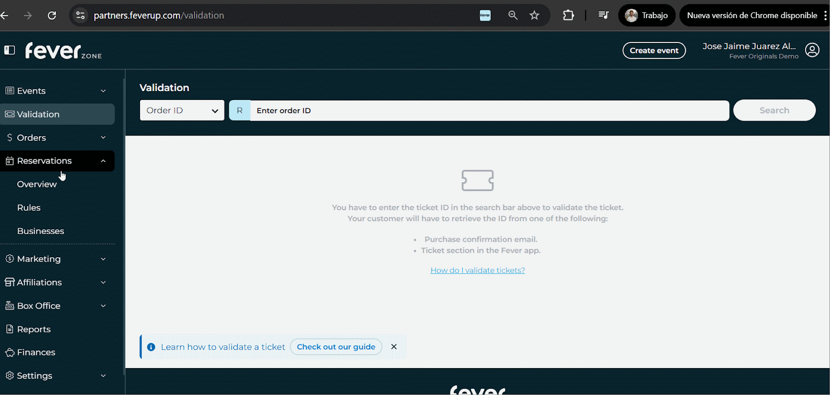Click the Create event button
Image resolution: width=830 pixels, height=395 pixels.
[654, 50]
